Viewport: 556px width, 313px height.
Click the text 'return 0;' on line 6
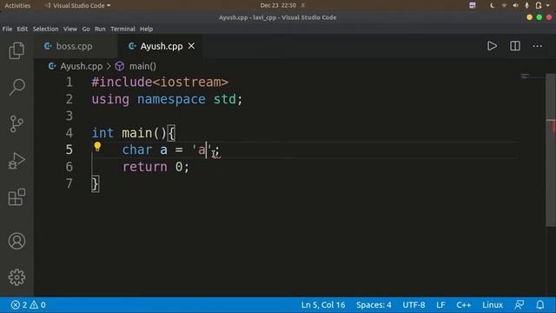156,166
